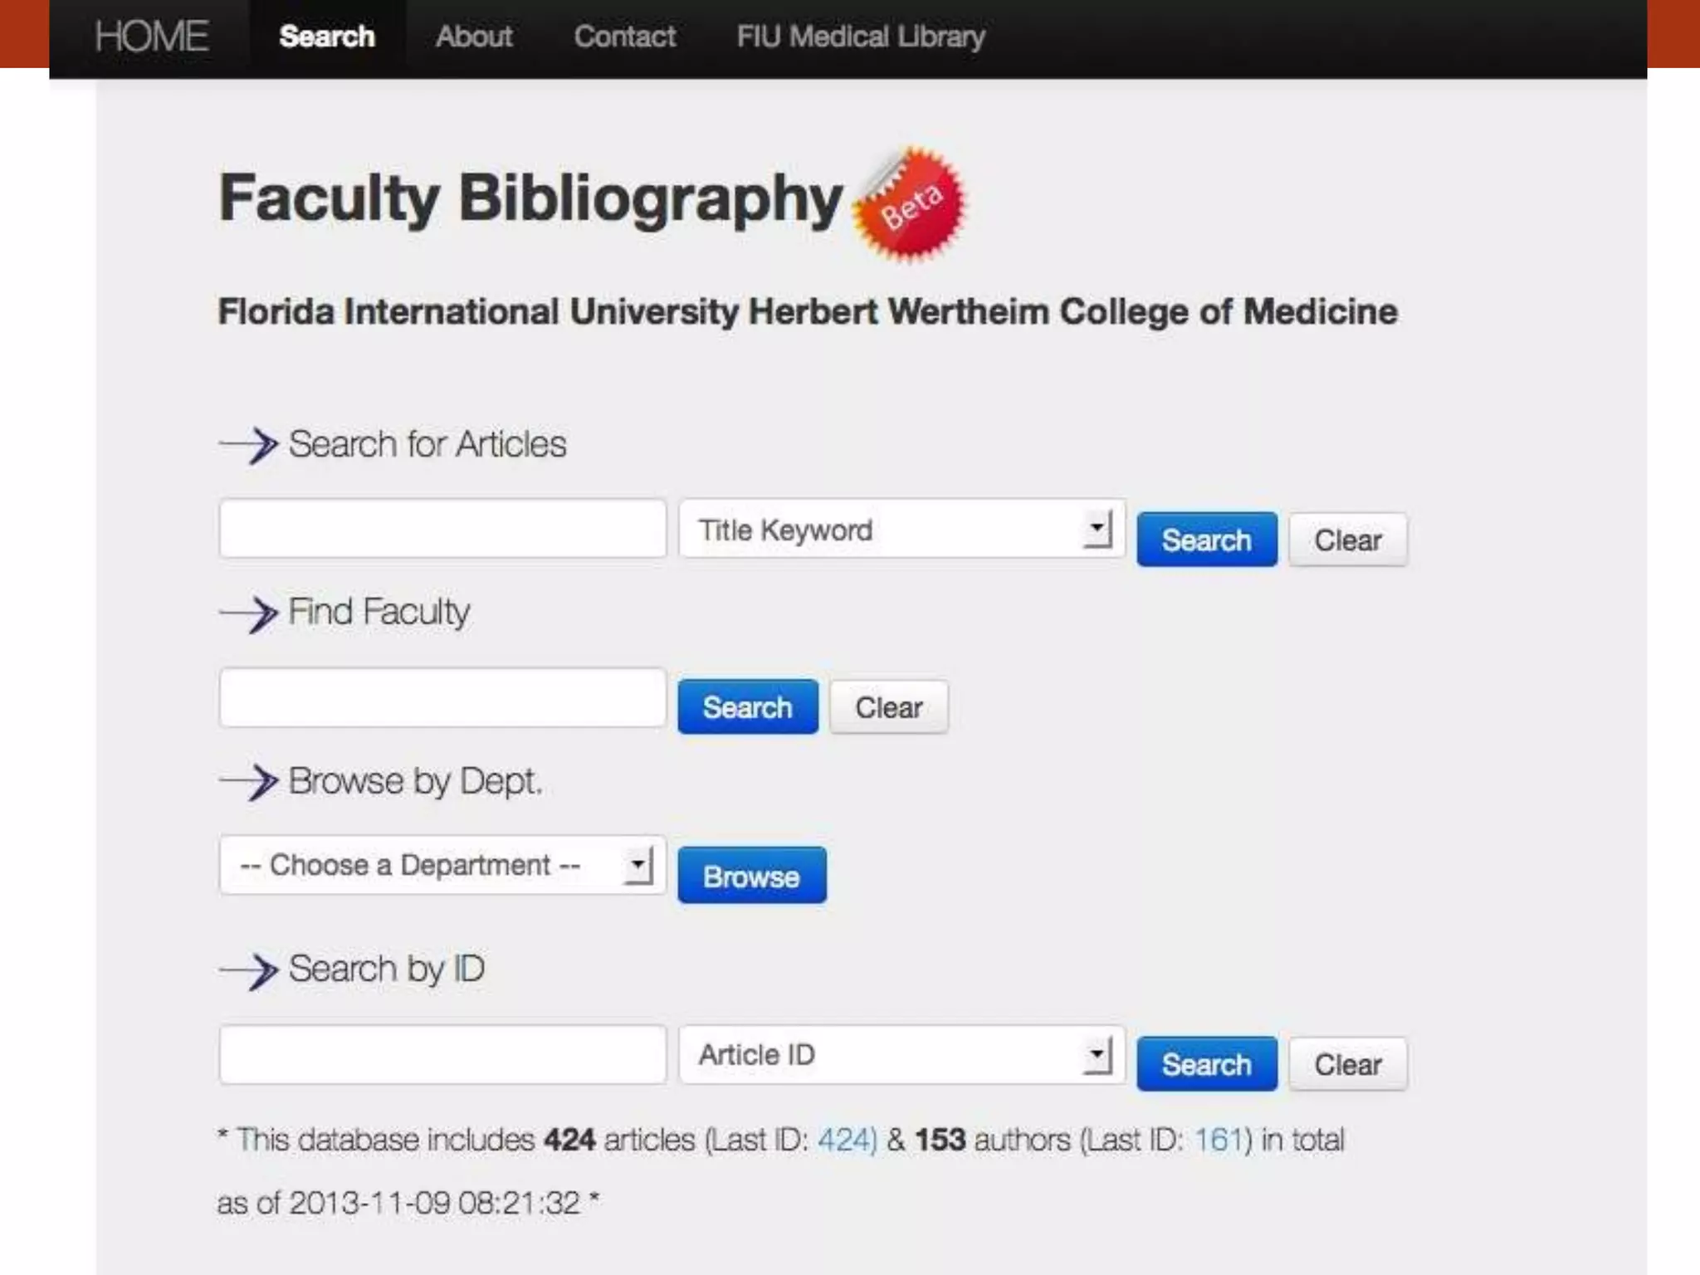Click the blue Browse button

click(752, 876)
